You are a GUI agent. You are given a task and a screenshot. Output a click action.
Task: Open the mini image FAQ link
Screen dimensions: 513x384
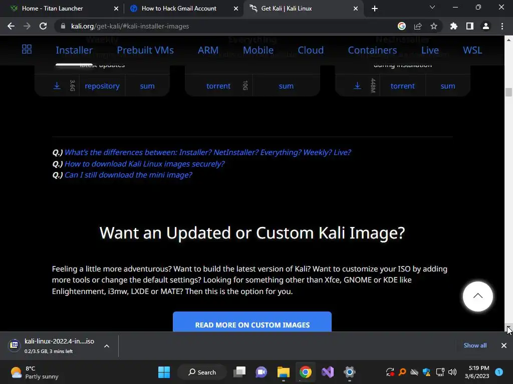pyautogui.click(x=128, y=175)
